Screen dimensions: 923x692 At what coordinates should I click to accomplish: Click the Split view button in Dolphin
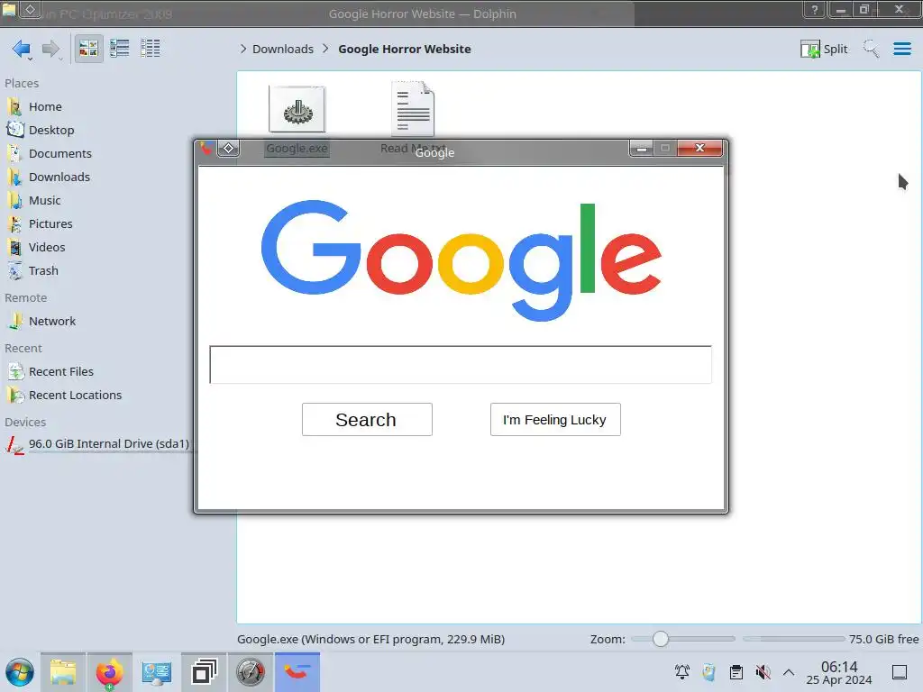coord(824,49)
